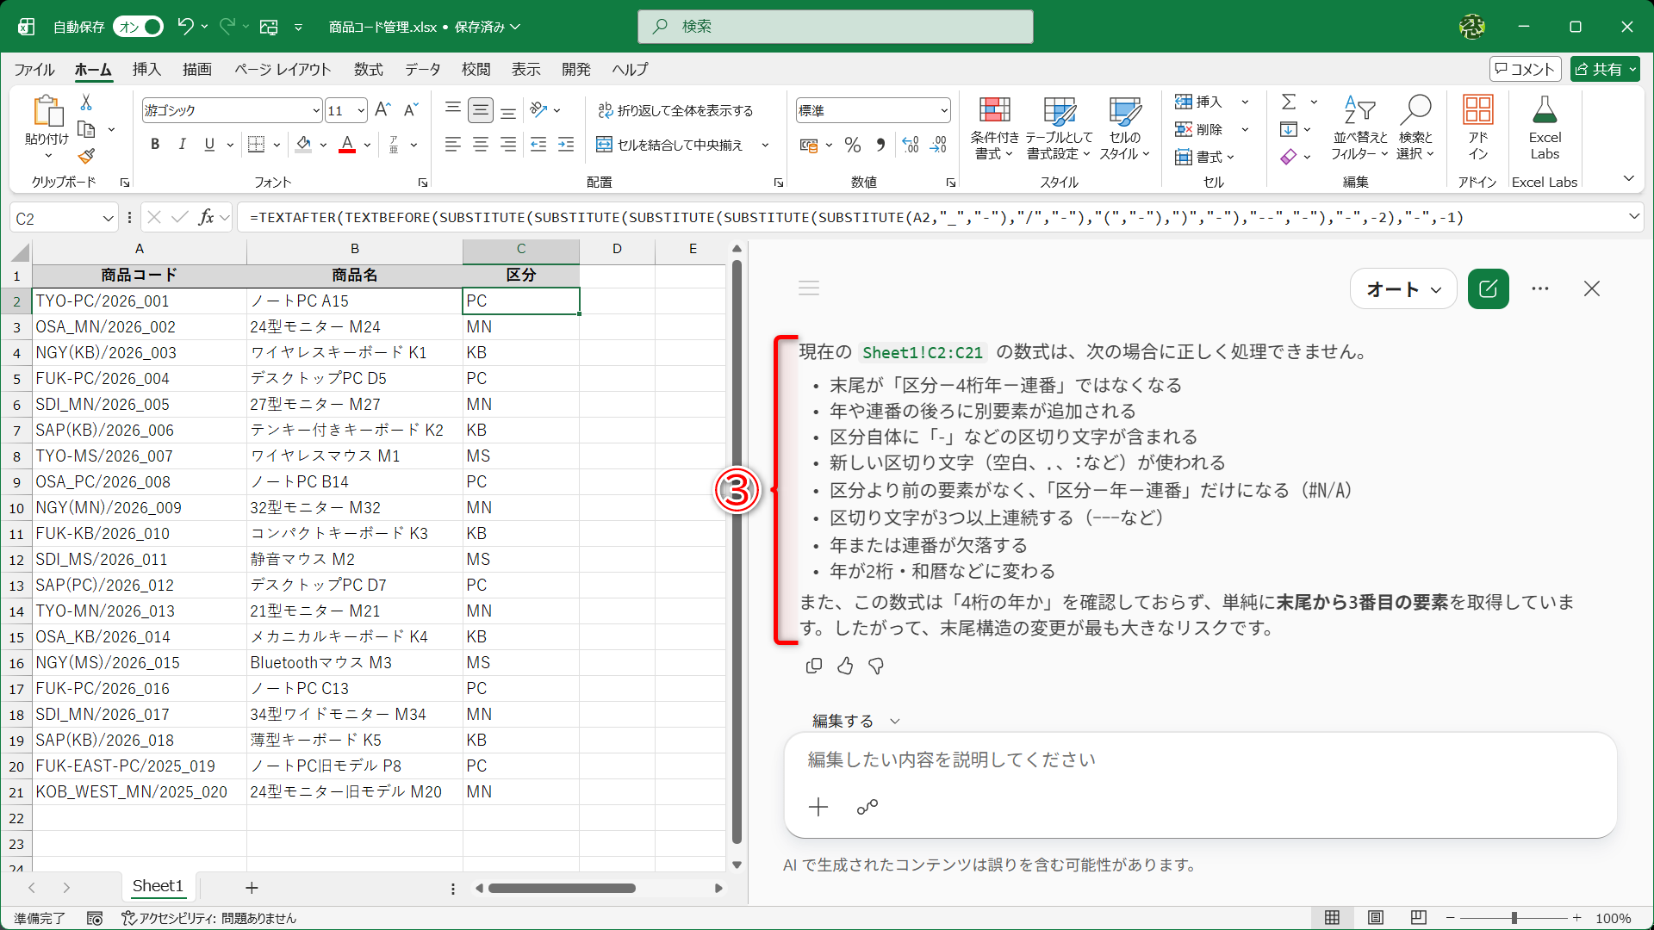The image size is (1654, 930).
Task: Open テーブルとして書式設定 menu
Action: point(1059,127)
